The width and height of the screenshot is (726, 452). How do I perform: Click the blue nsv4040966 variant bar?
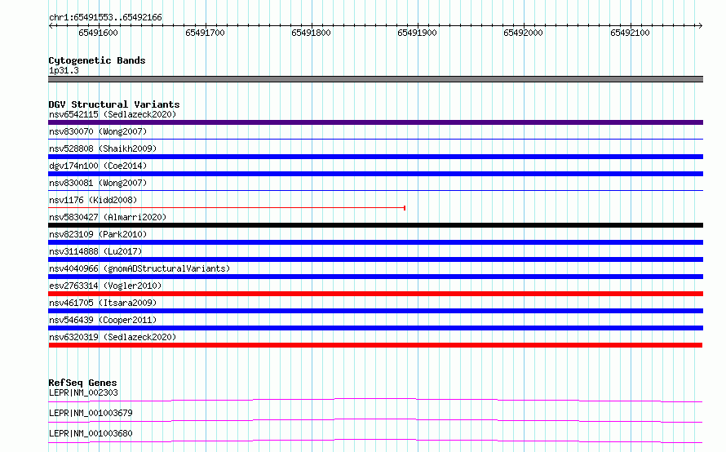point(375,277)
